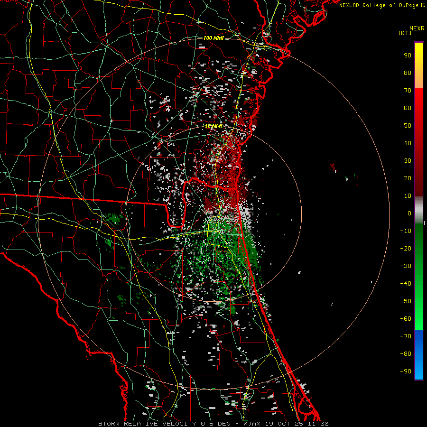Click the KJAX station identifier in the caption

pyautogui.click(x=252, y=424)
